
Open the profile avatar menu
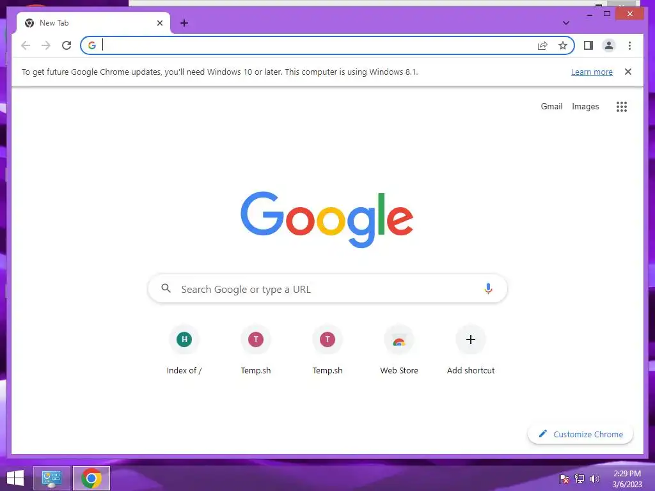pyautogui.click(x=609, y=45)
